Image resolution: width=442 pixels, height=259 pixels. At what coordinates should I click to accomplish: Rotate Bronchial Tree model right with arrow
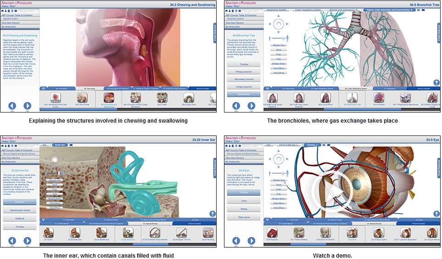(x=287, y=24)
